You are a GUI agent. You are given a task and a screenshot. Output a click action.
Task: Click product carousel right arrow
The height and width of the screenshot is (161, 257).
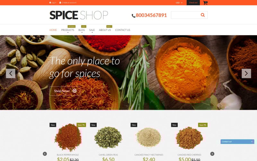pos(212,154)
